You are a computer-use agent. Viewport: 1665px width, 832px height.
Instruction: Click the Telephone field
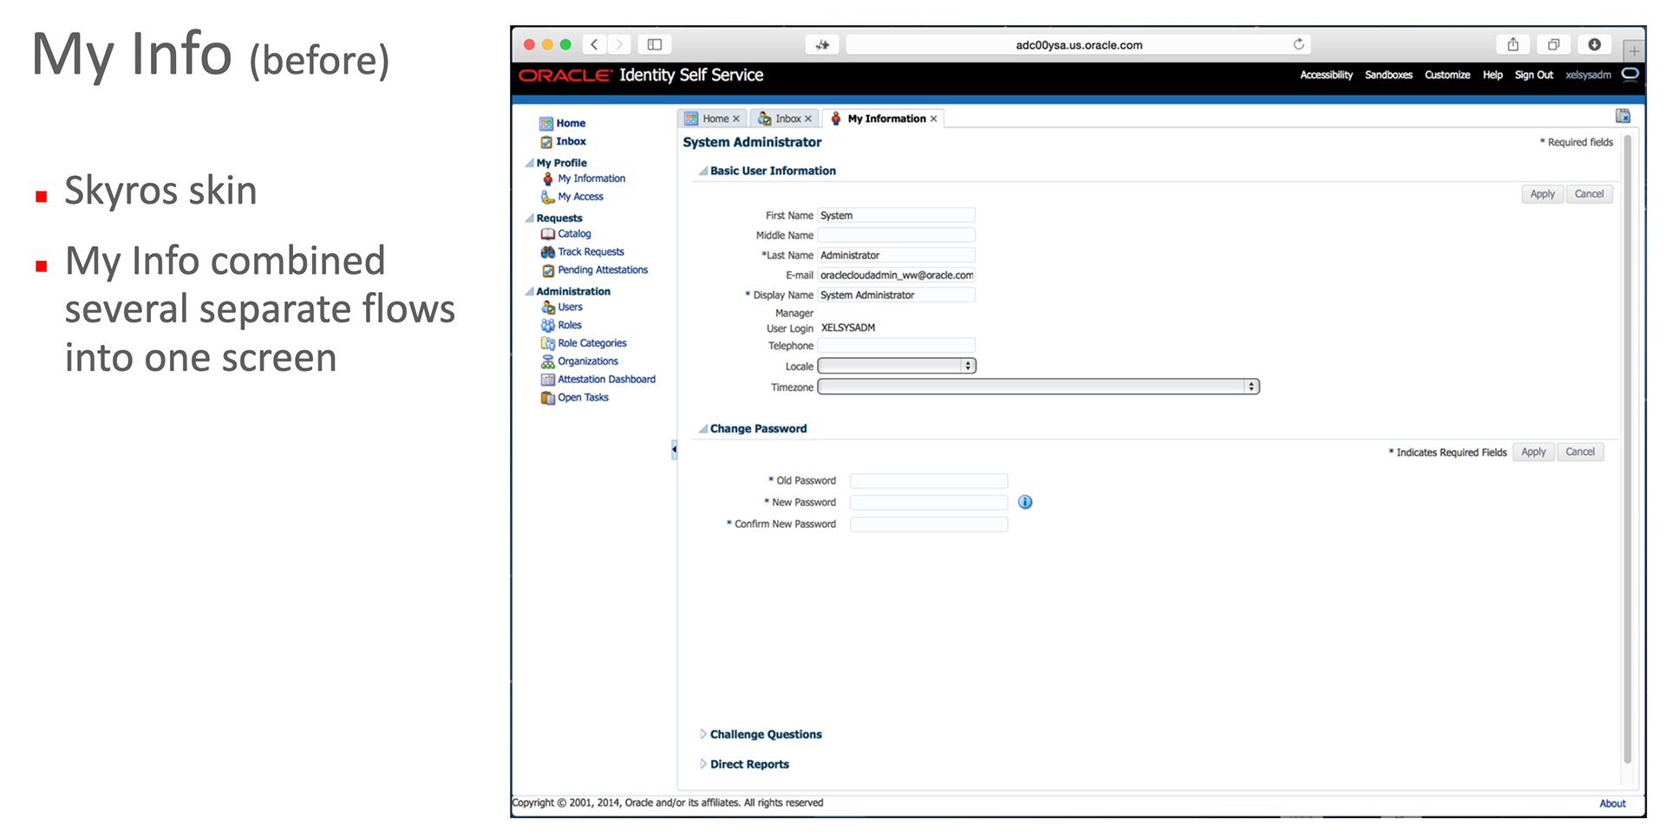click(x=897, y=346)
